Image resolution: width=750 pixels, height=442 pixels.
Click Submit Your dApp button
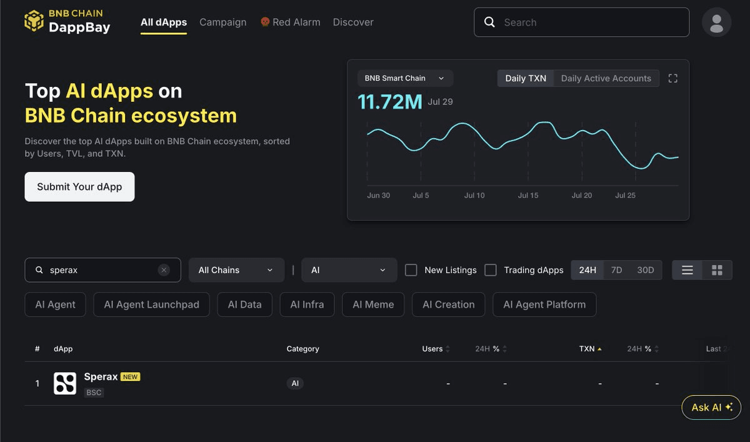pyautogui.click(x=79, y=186)
